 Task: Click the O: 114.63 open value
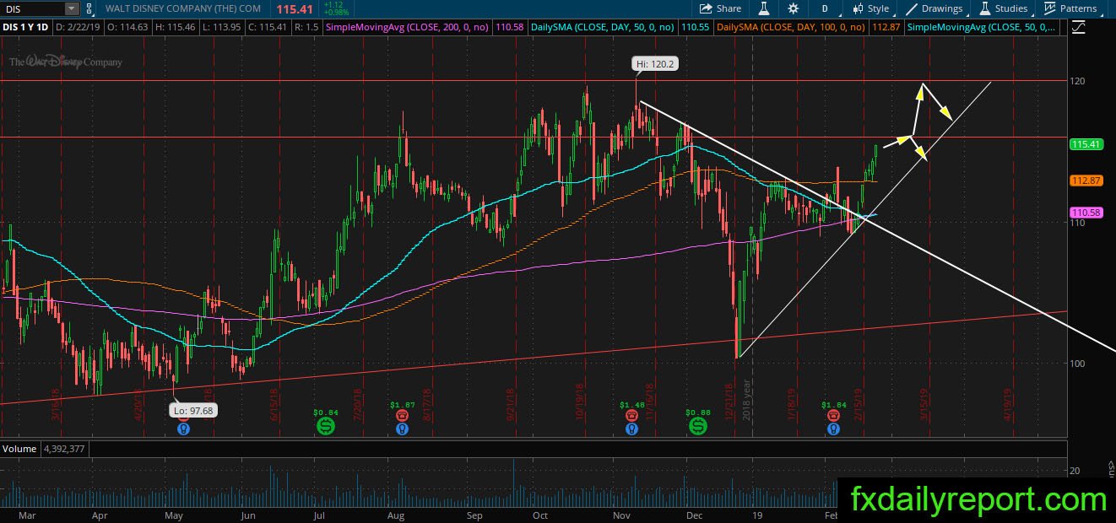127,27
